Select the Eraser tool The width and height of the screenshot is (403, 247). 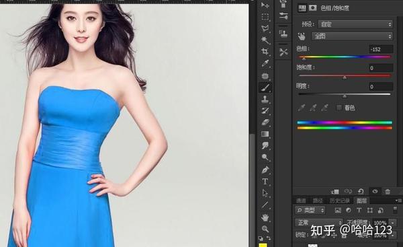(x=265, y=122)
